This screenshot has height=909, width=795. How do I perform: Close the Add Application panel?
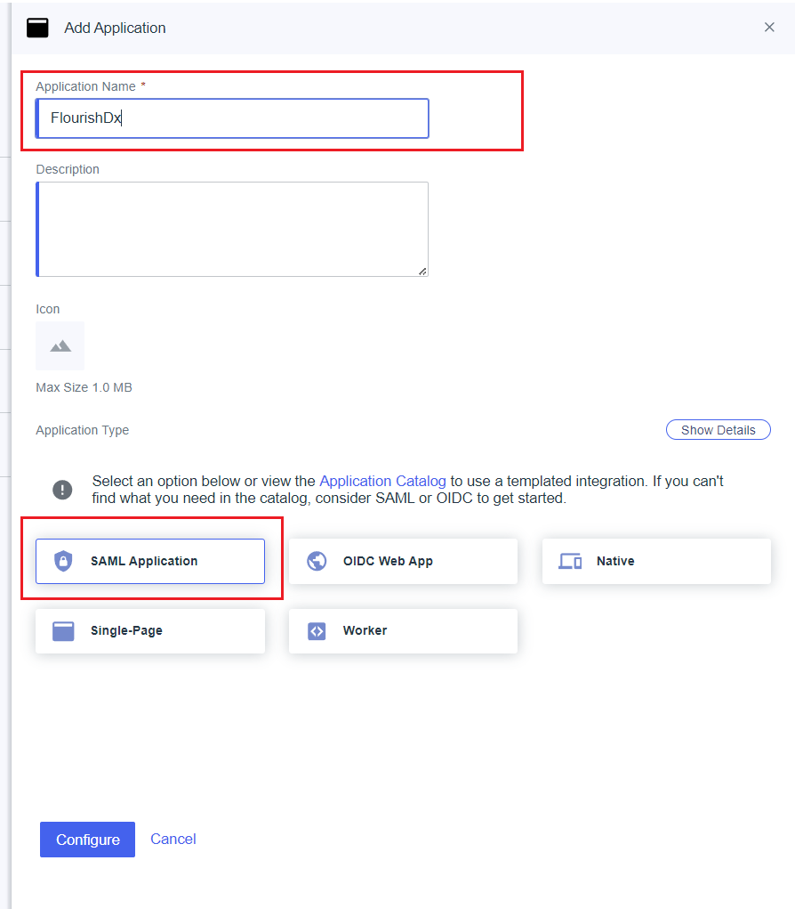(x=769, y=28)
